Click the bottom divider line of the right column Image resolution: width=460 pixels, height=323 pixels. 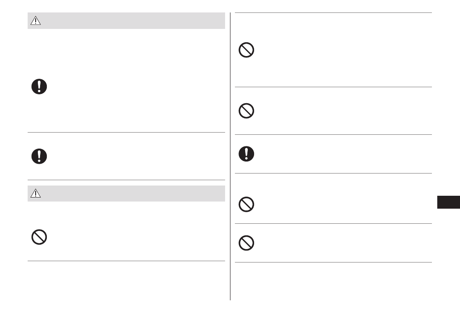[x=333, y=262]
